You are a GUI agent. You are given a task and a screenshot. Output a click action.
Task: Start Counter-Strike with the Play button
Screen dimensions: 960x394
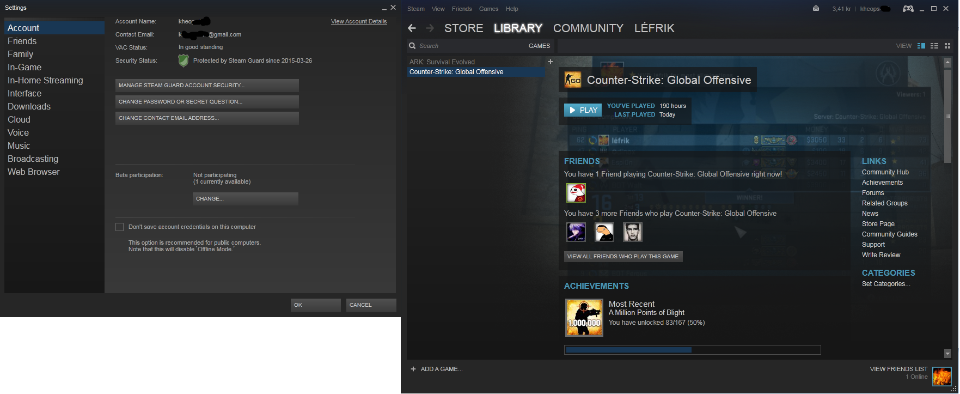pos(583,110)
